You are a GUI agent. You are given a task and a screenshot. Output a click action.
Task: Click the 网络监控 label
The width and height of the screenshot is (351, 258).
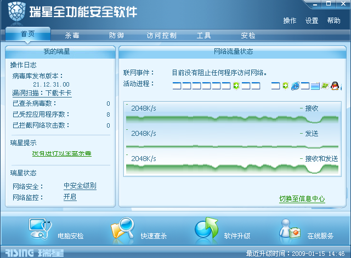28,197
